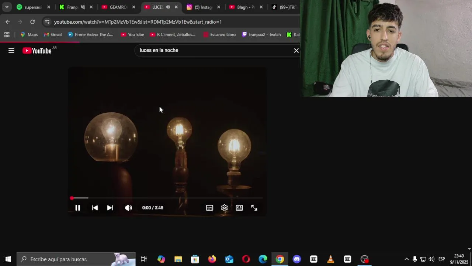
Task: Switch to Google Chrome in the taskbar
Action: click(280, 259)
